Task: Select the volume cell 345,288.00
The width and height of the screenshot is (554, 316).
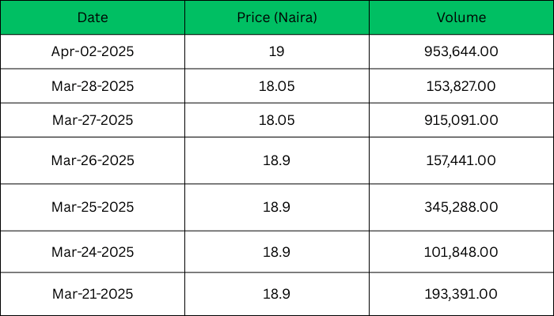Action: point(461,207)
